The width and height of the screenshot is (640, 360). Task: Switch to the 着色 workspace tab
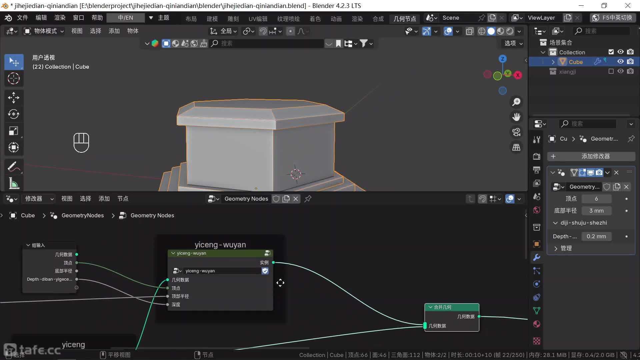315,19
